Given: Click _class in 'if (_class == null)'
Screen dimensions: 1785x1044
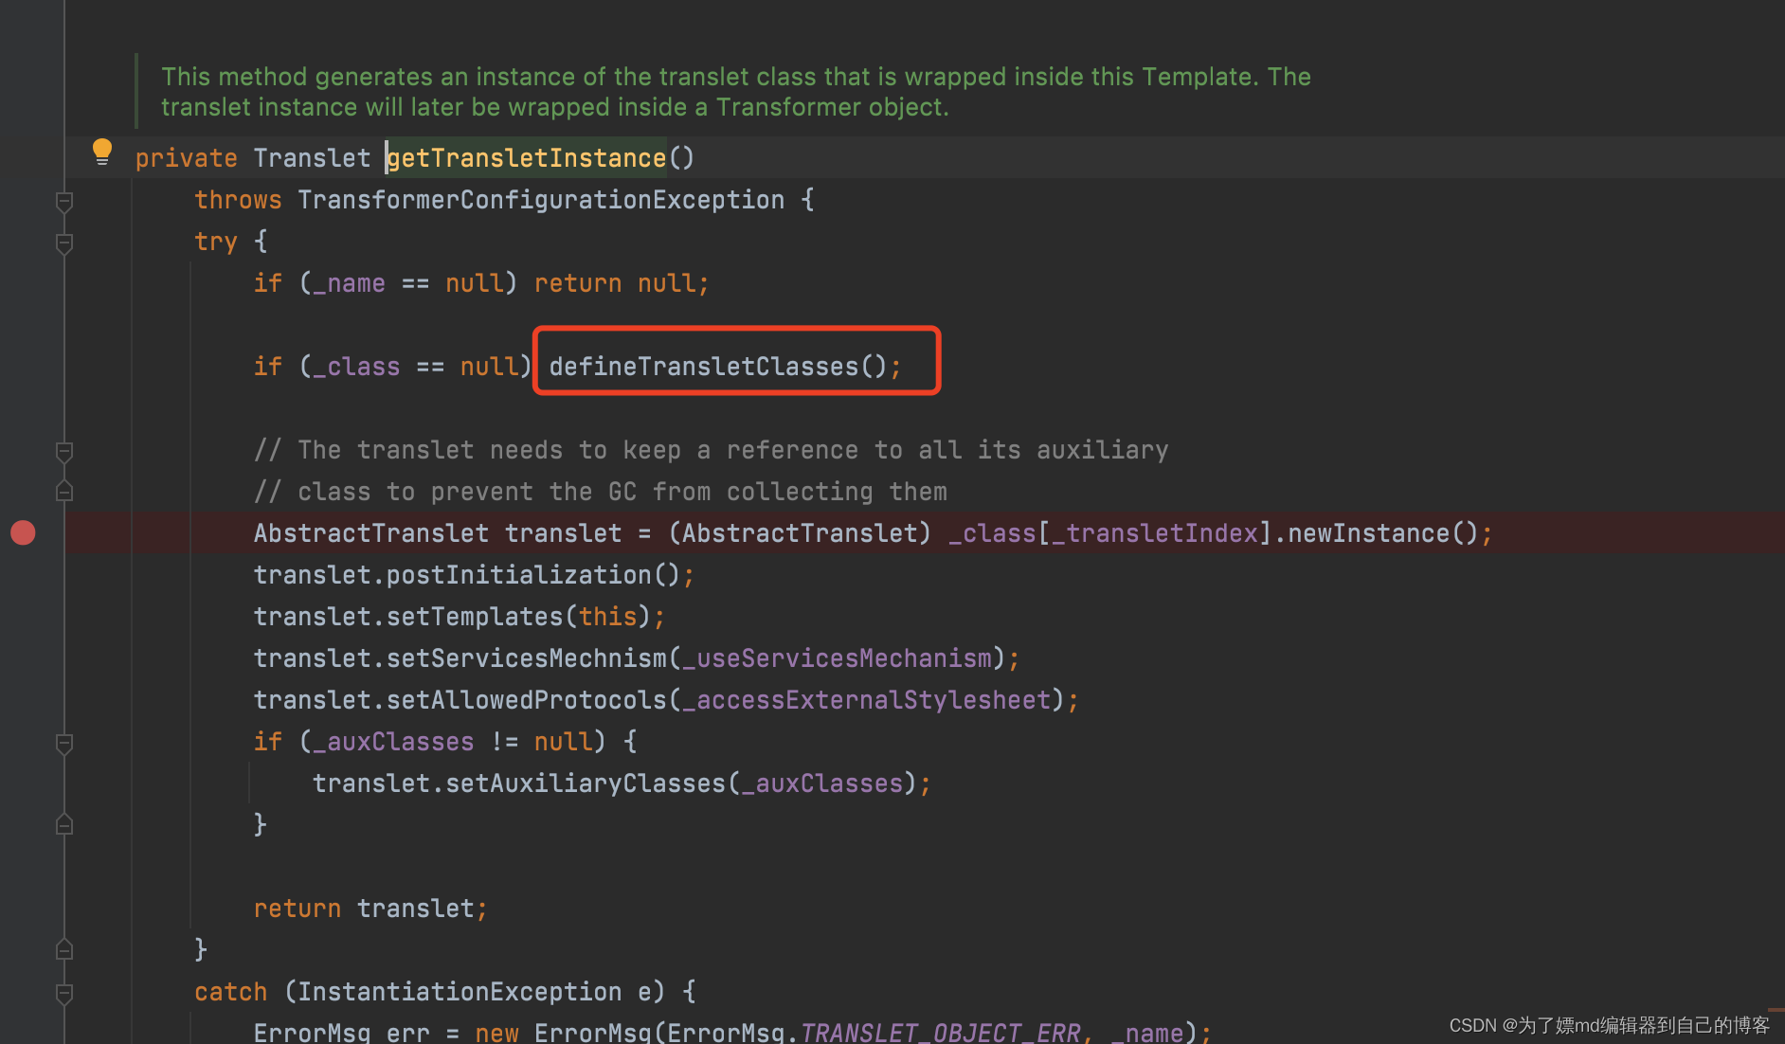Looking at the screenshot, I should [x=357, y=367].
